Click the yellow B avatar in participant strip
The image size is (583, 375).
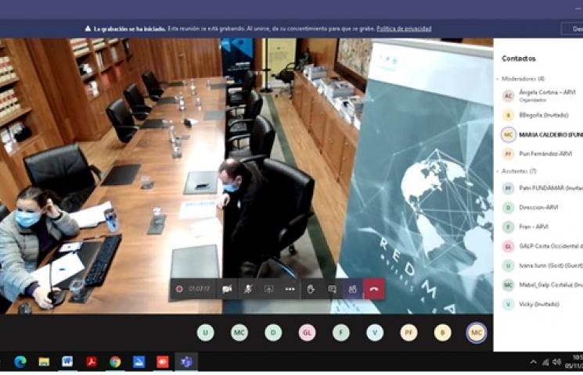442,332
